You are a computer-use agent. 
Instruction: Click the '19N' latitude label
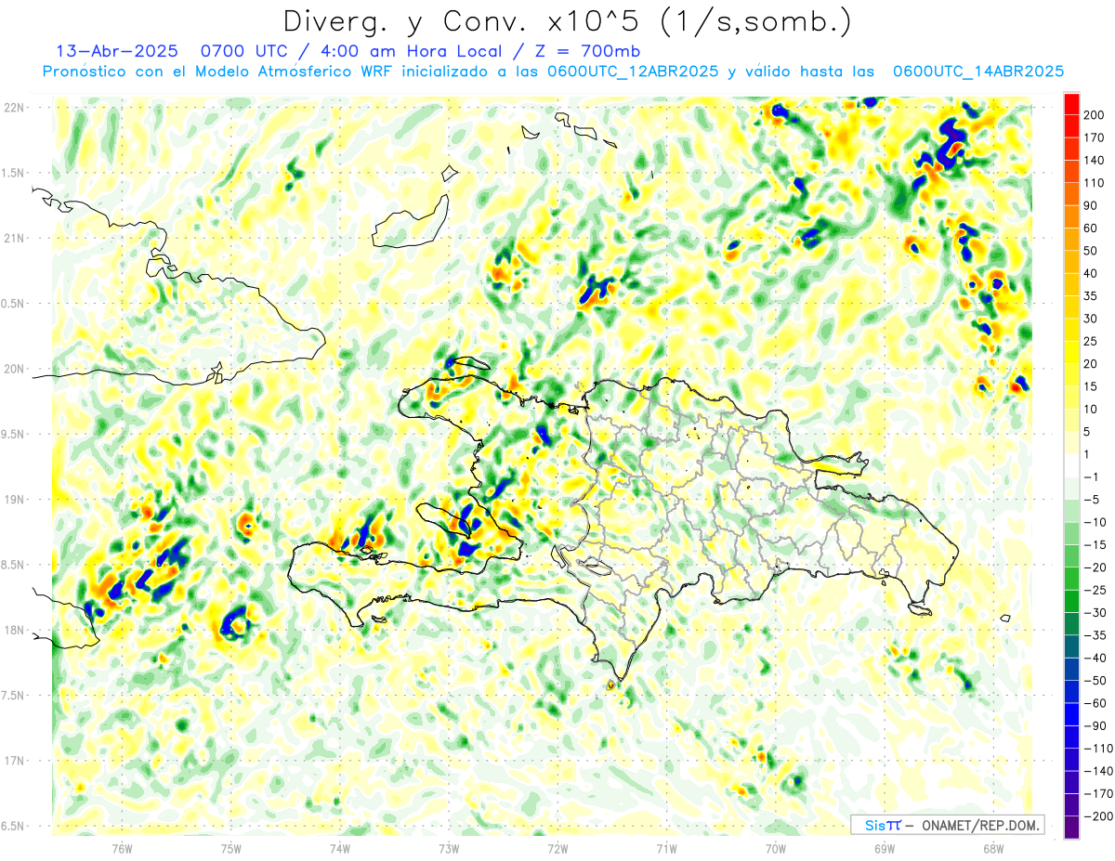tap(15, 500)
